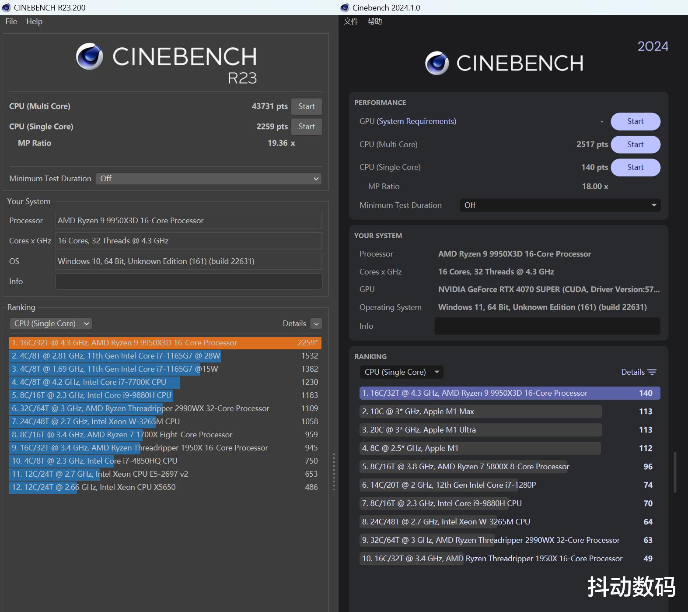Open R23 ranking CPU (Single Core) dropdown
688x612 pixels.
(x=50, y=324)
